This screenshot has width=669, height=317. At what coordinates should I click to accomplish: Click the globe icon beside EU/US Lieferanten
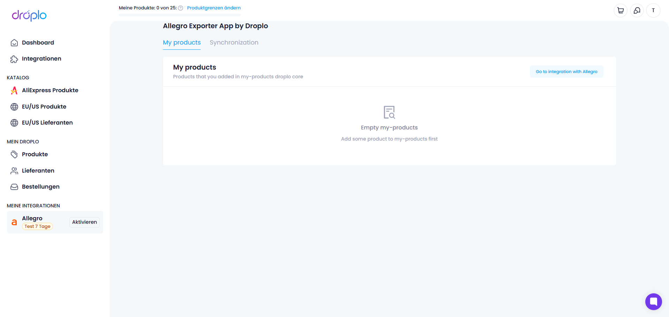click(x=14, y=123)
